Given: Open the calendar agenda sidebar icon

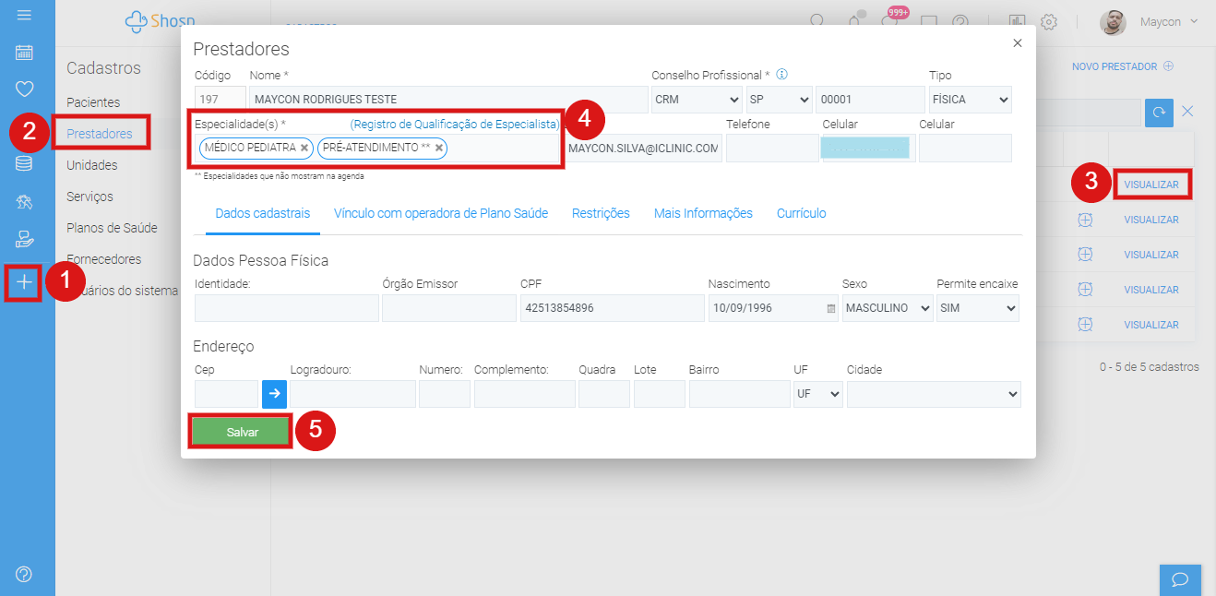Looking at the screenshot, I should tap(24, 53).
